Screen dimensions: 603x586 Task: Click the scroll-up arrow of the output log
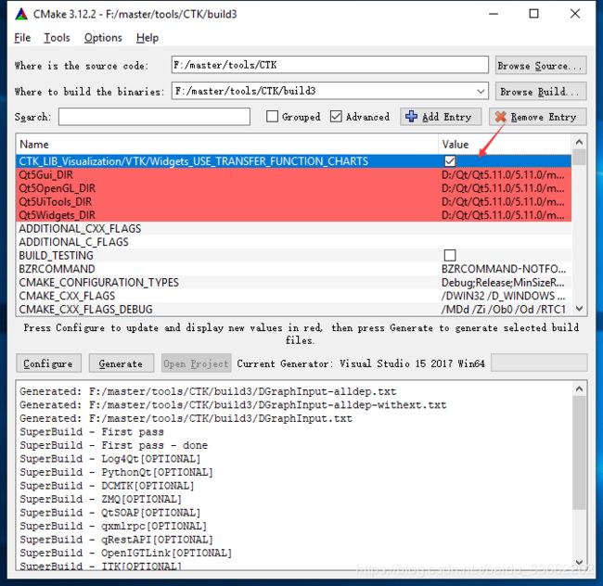click(579, 389)
